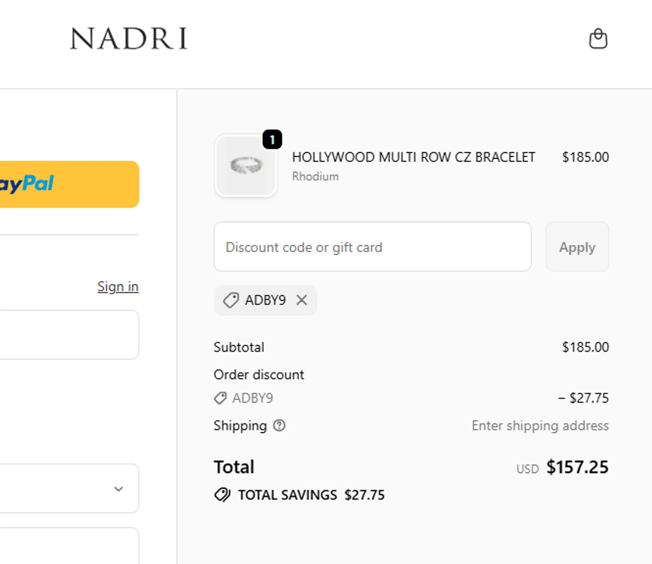Click the tag icon in ADBY9 chip
The image size is (652, 564).
(x=231, y=300)
